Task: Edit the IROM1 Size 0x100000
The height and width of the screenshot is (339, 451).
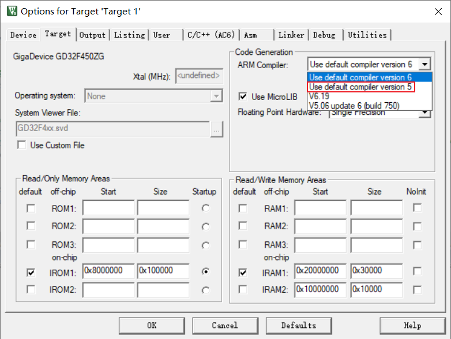Action: pos(163,271)
